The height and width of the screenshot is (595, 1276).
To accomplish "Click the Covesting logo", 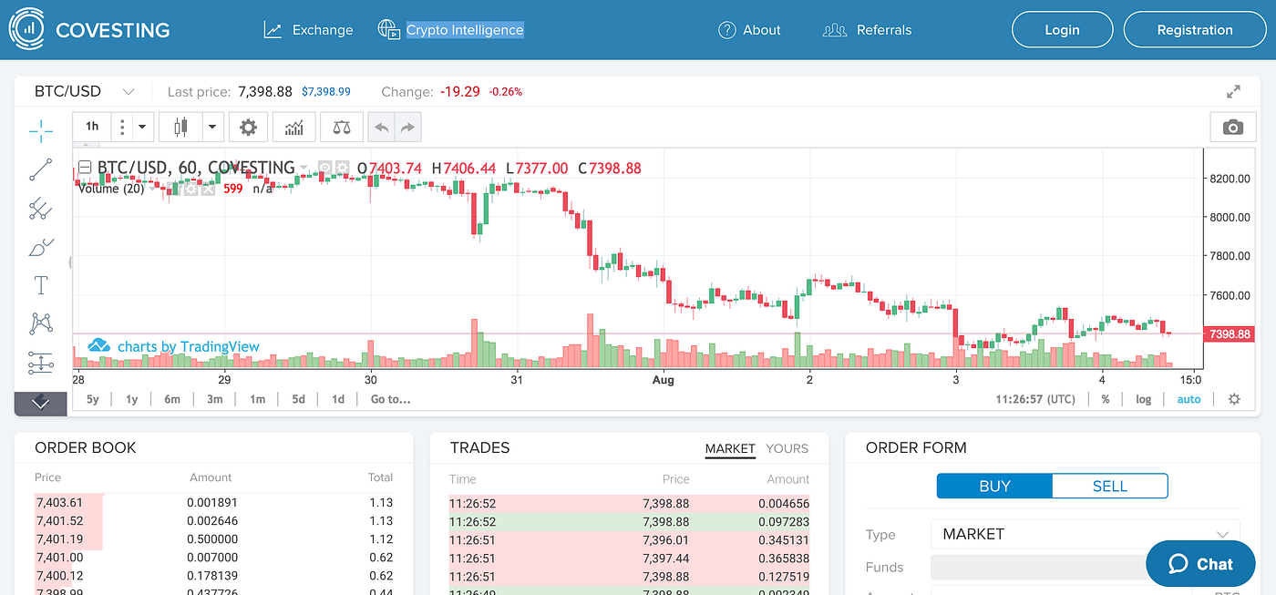I will [x=90, y=29].
